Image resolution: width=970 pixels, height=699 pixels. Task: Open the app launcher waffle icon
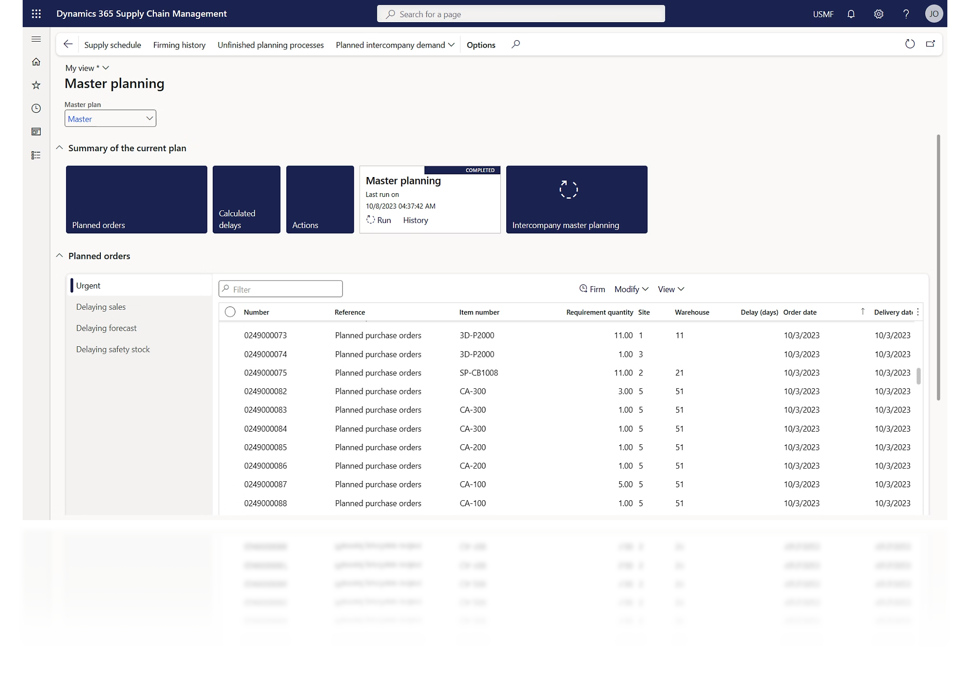pyautogui.click(x=37, y=14)
